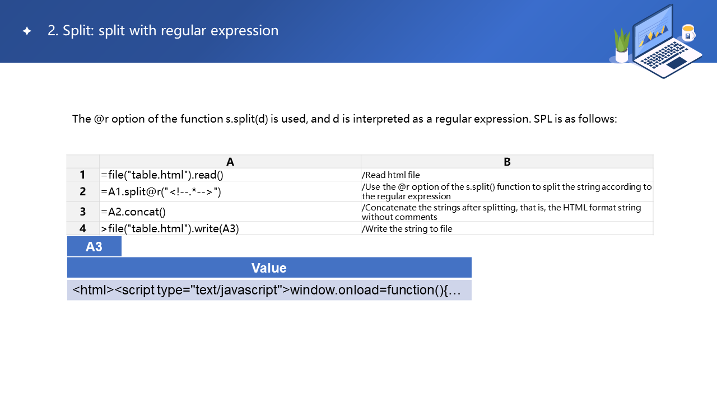Select column B header in table
The height and width of the screenshot is (403, 717).
click(x=507, y=162)
